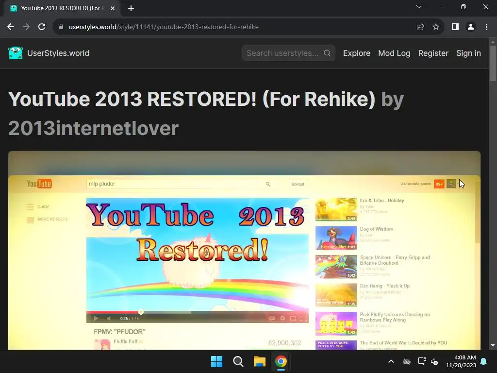Open File Explorer from the taskbar
Image resolution: width=497 pixels, height=373 pixels.
pos(259,361)
